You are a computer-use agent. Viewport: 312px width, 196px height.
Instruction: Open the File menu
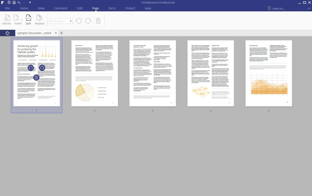[7, 8]
